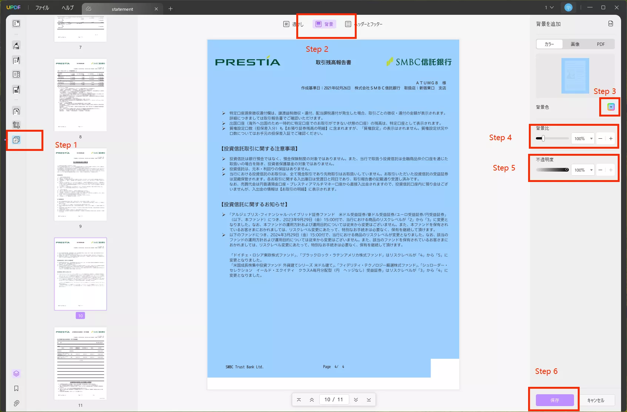This screenshot has height=412, width=627.
Task: Select the 画像 background type tab
Action: click(x=575, y=44)
